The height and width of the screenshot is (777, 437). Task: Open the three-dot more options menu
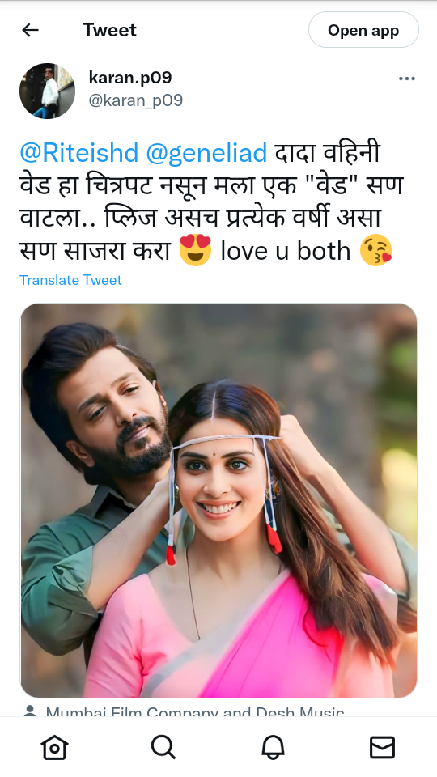[407, 79]
